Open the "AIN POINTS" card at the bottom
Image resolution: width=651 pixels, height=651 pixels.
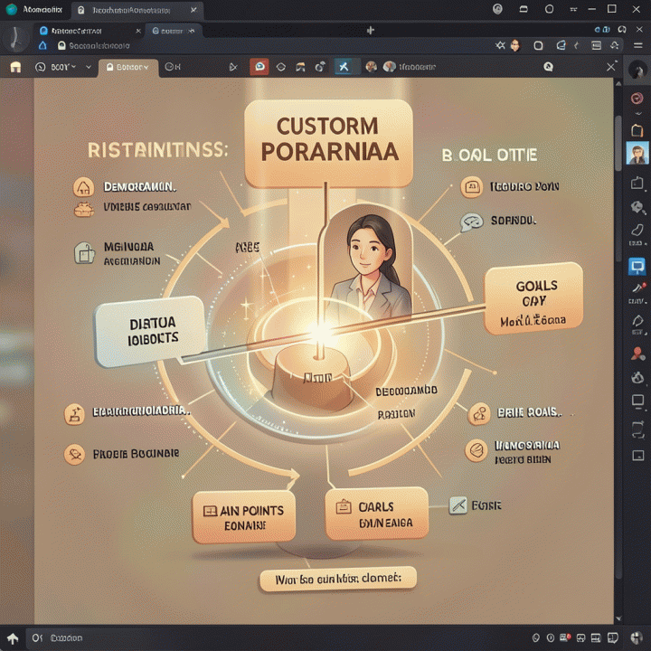pos(244,517)
